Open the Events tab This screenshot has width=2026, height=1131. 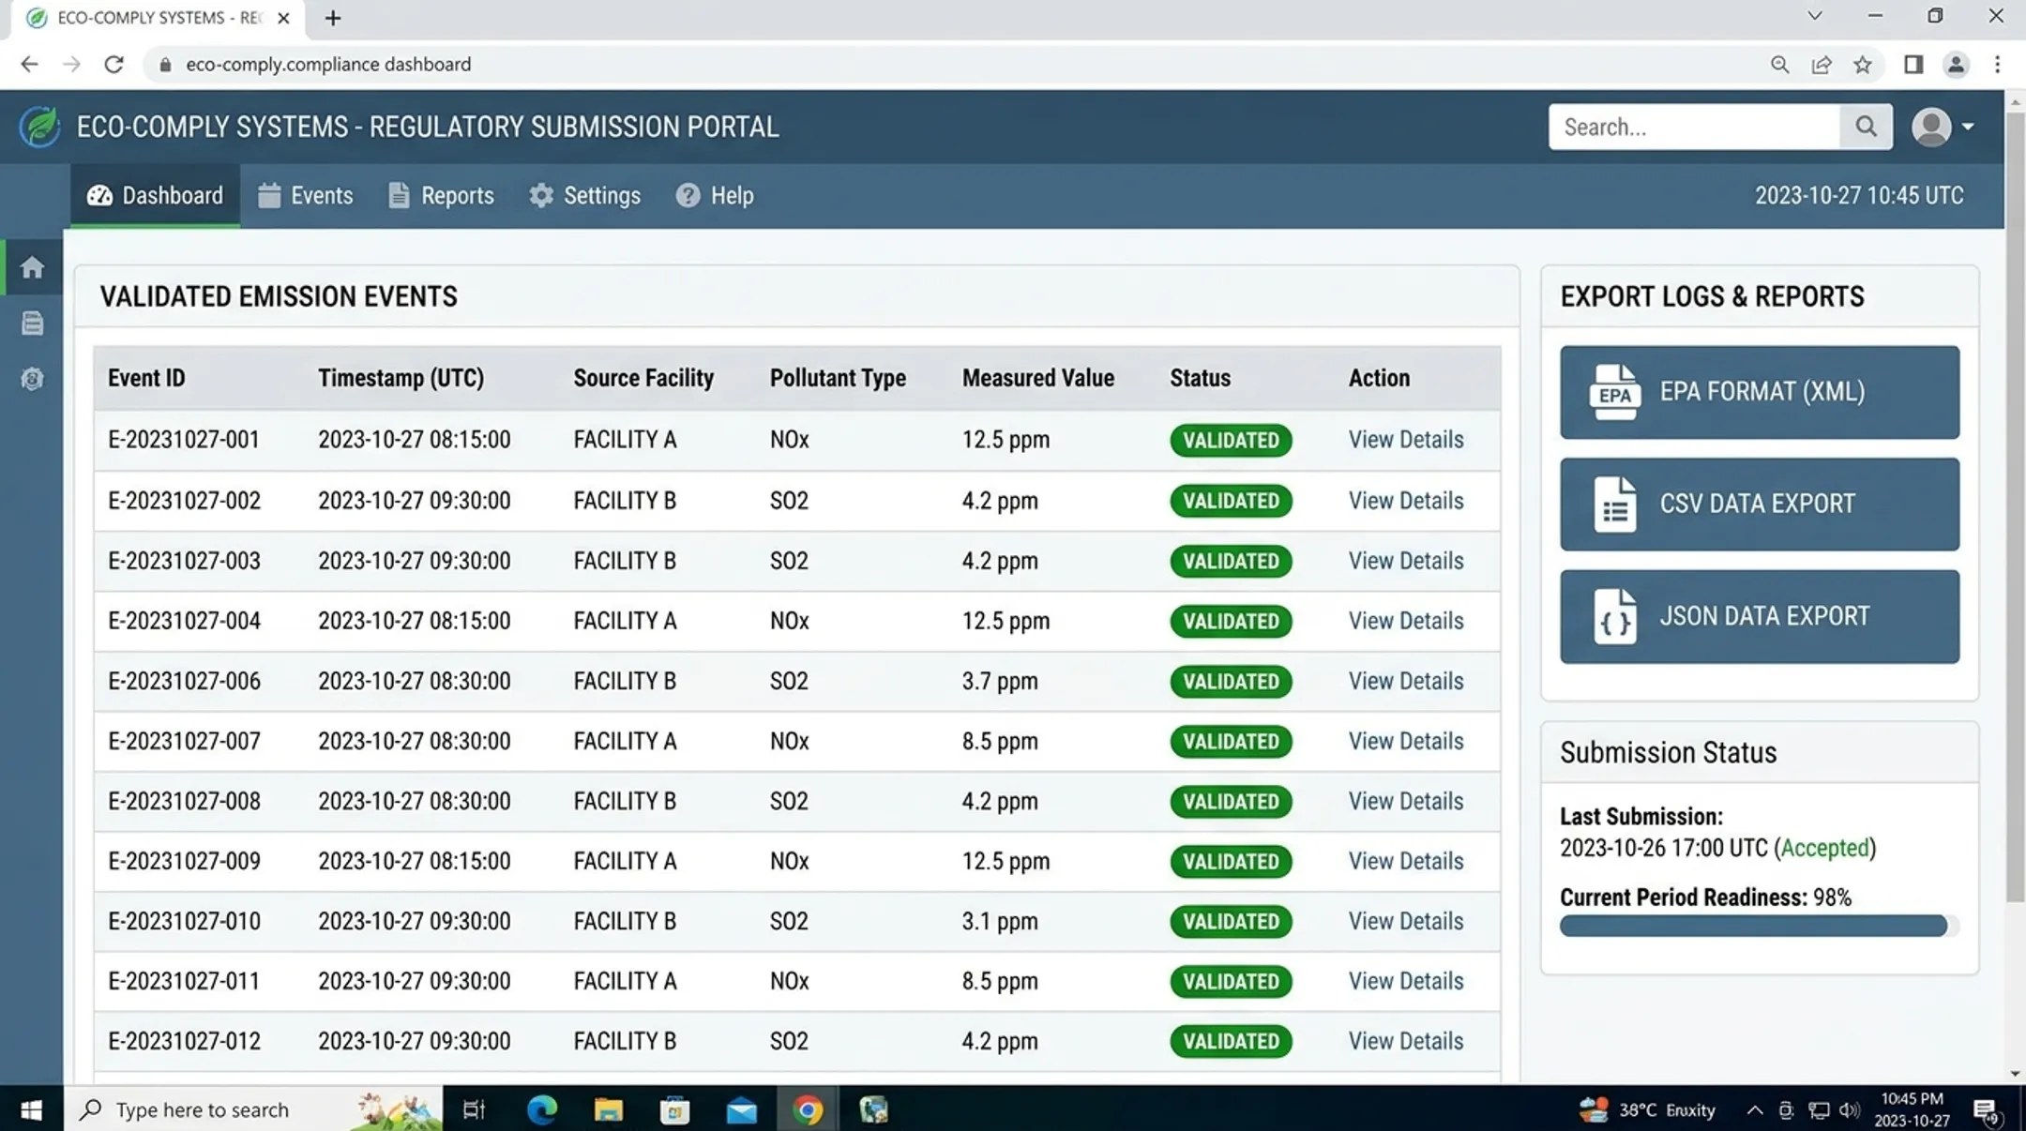tap(306, 195)
